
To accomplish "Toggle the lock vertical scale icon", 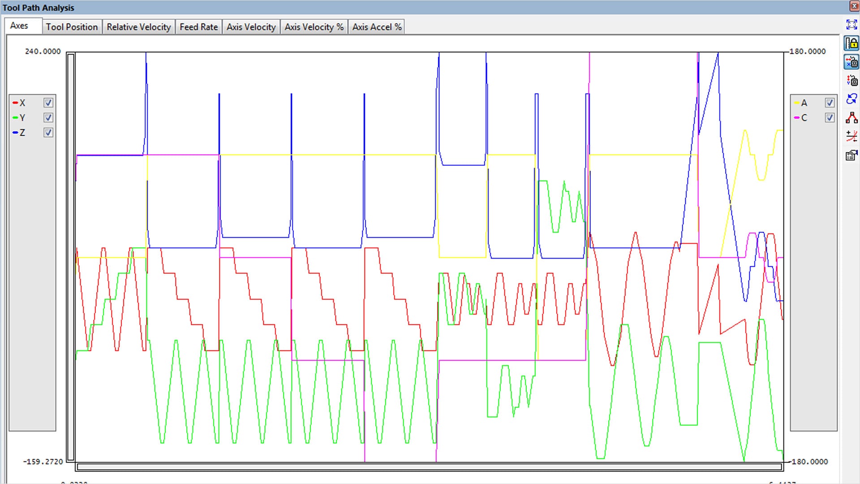I will 851,43.
